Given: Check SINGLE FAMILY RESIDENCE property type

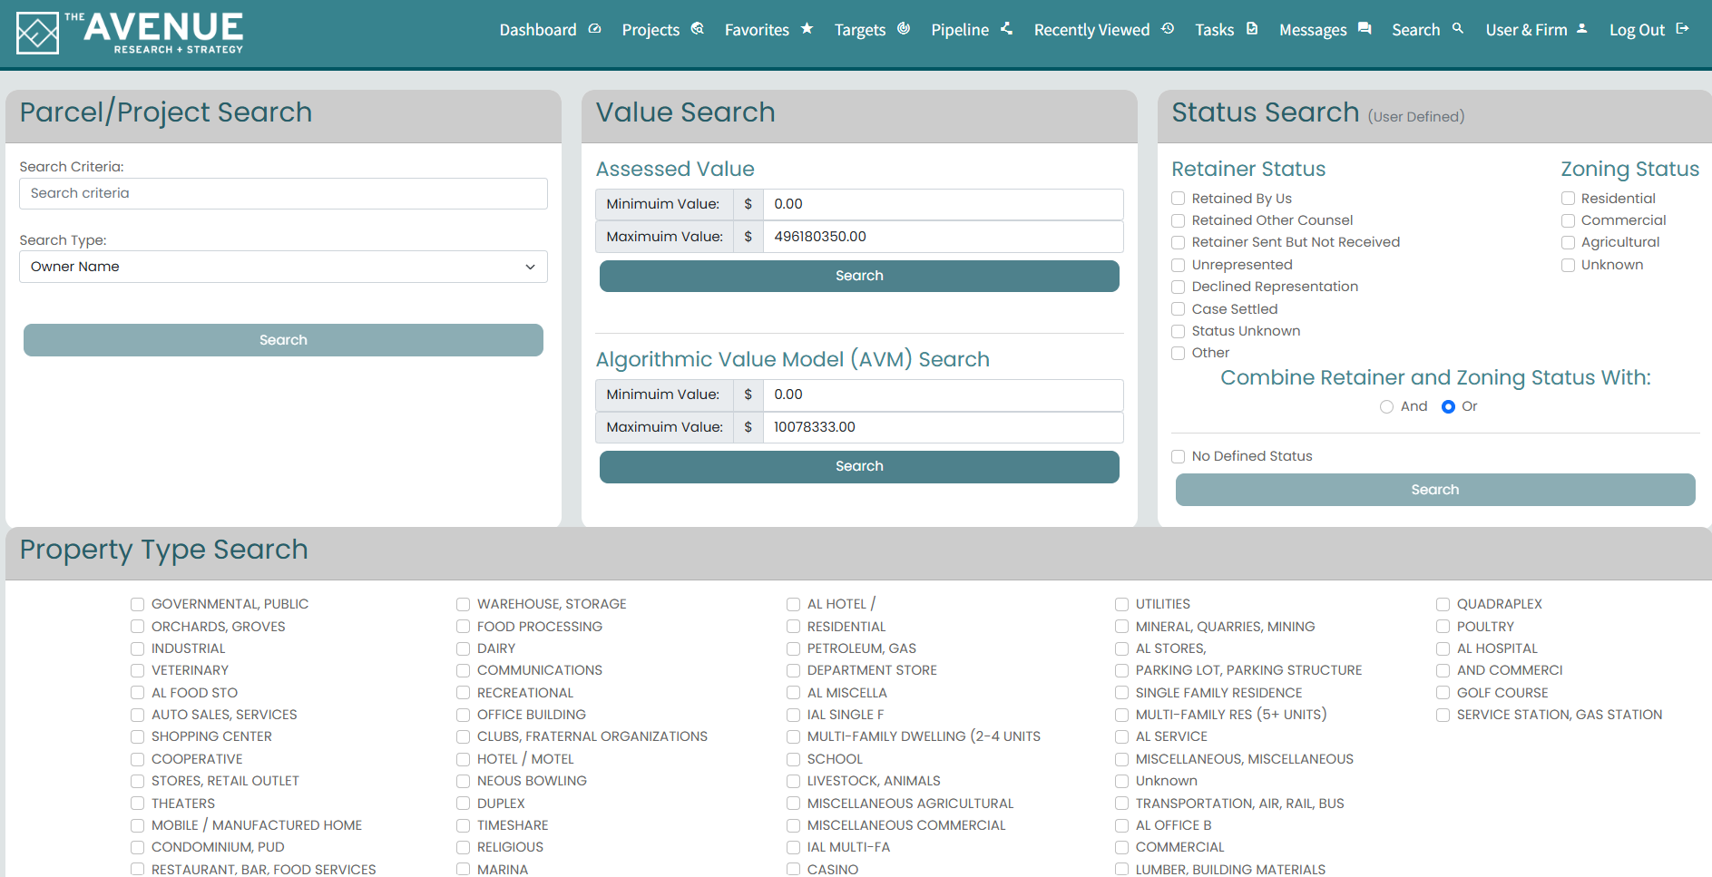Looking at the screenshot, I should pos(1121,693).
